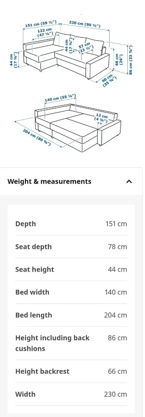This screenshot has height=417, width=145.
Task: Click the 204 cm bed length value
Action: pos(116,315)
